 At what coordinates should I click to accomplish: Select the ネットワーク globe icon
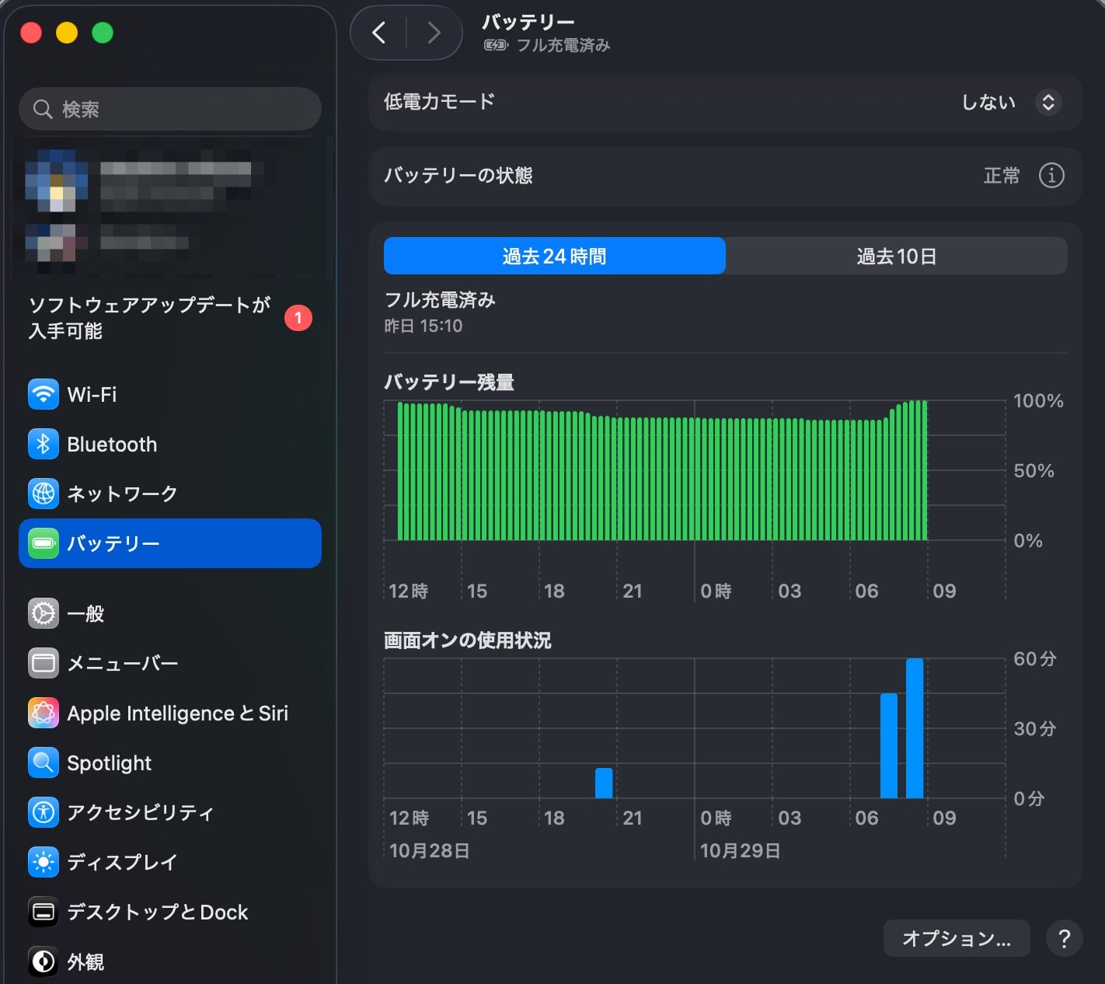pyautogui.click(x=44, y=494)
